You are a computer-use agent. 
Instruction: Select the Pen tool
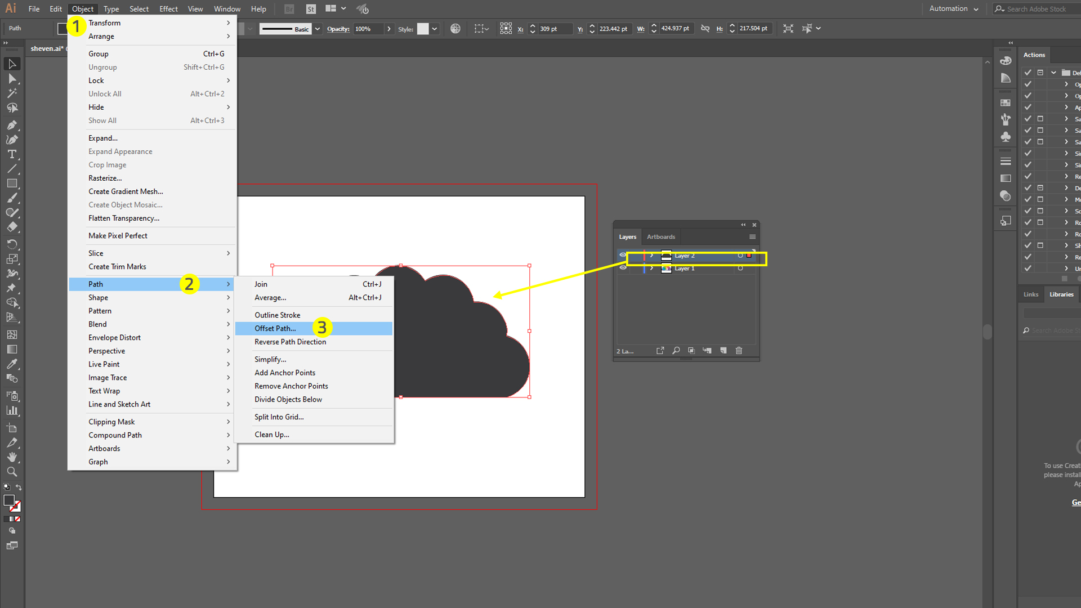click(x=12, y=125)
